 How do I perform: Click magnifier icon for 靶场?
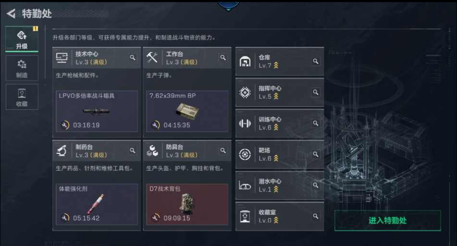[x=316, y=154]
